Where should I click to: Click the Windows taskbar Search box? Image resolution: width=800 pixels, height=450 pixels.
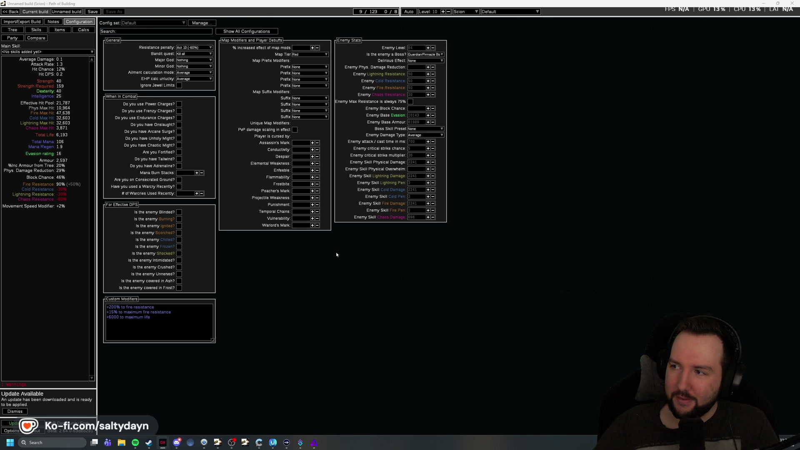52,442
